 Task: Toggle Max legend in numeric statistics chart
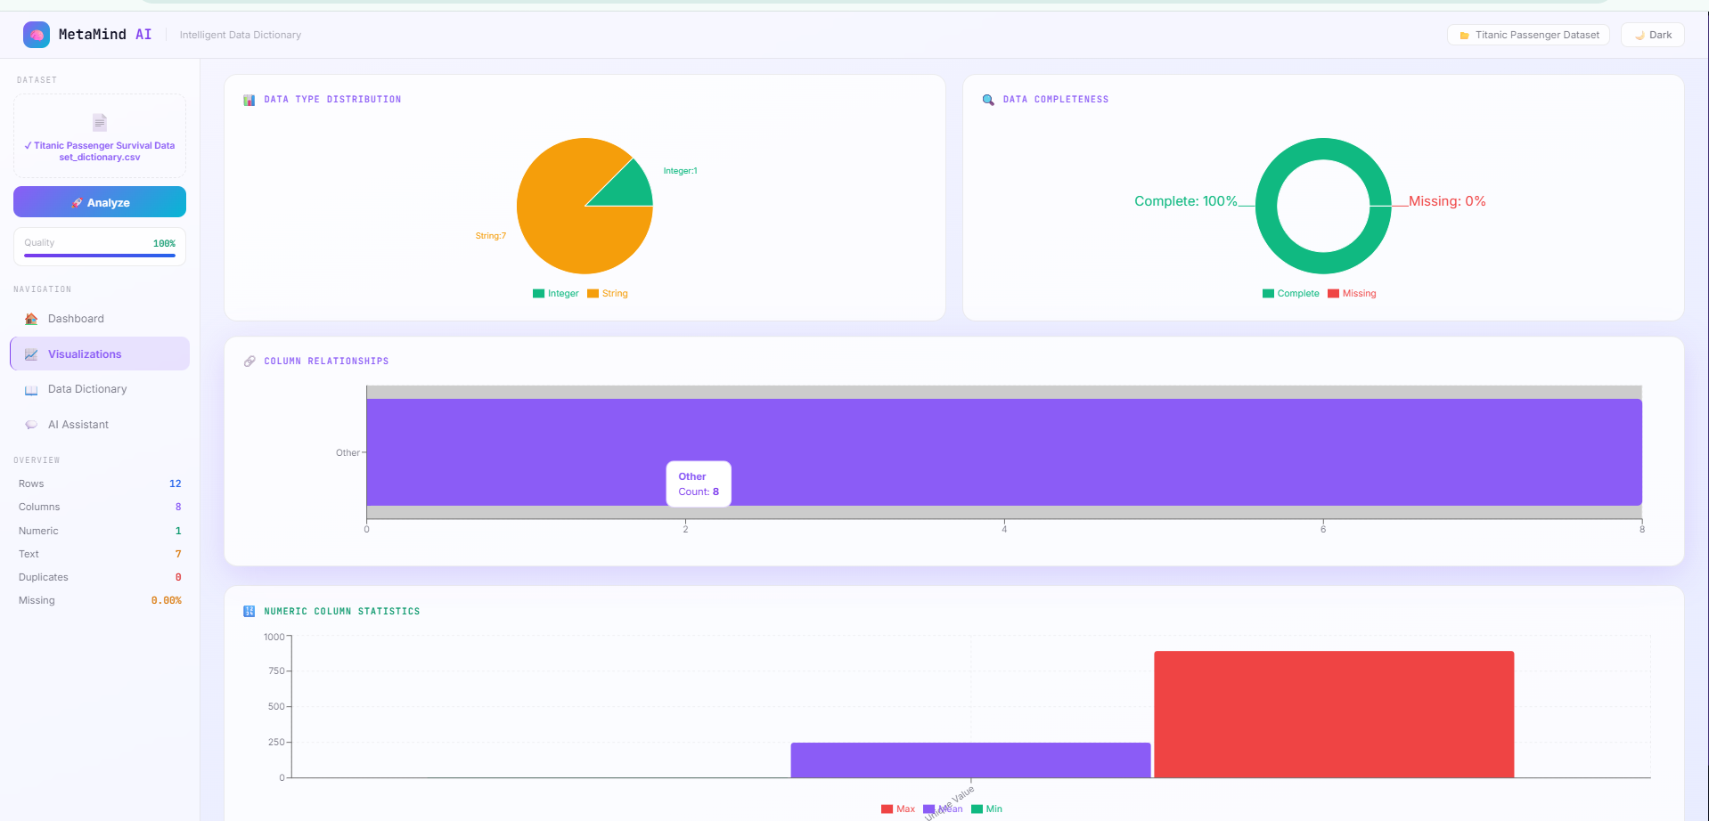click(898, 809)
